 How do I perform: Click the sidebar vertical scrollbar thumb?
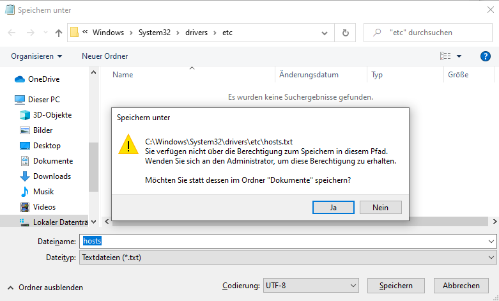click(93, 167)
